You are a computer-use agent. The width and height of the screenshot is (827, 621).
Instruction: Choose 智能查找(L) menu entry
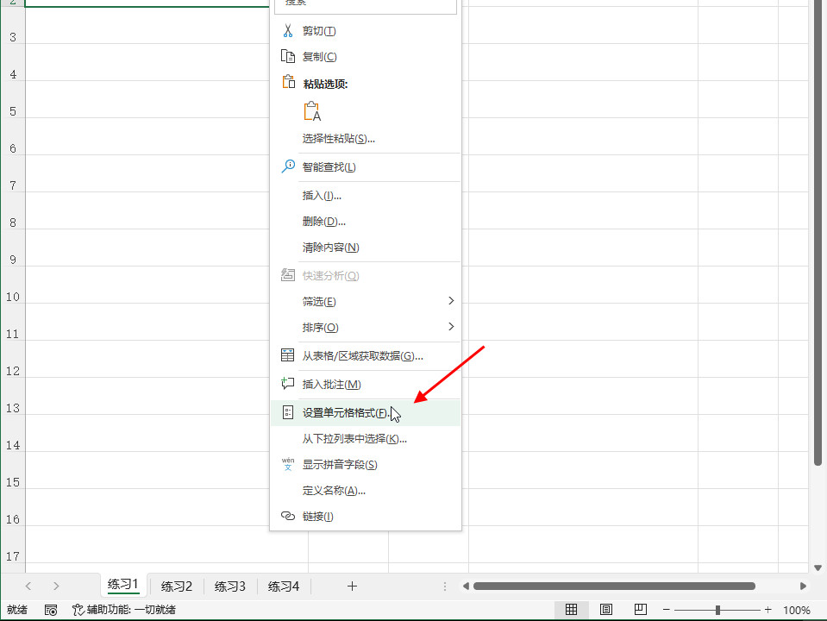coord(365,167)
